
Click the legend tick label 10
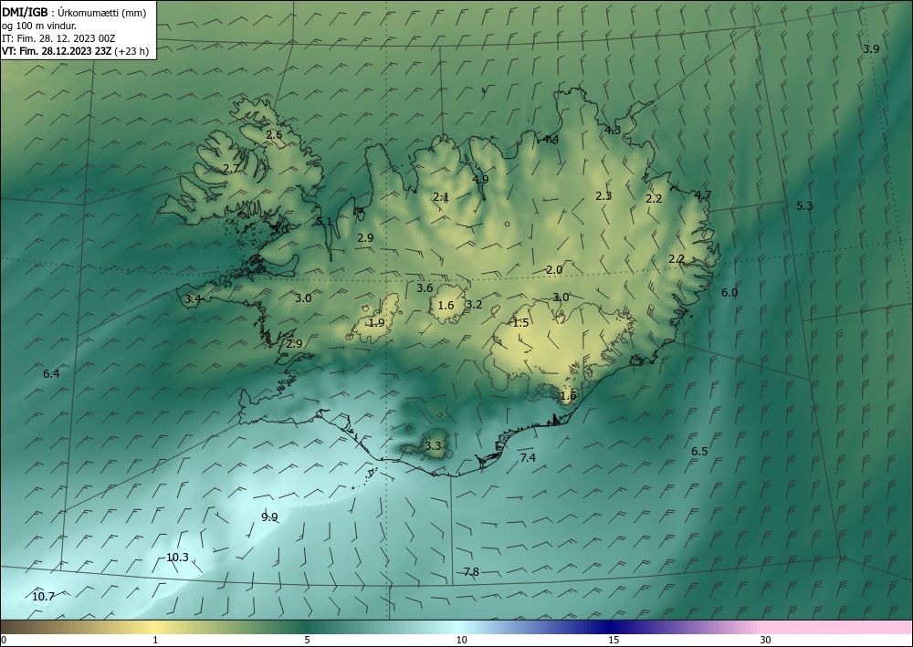[x=461, y=640]
